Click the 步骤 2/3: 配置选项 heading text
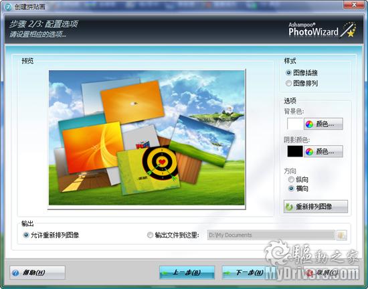This screenshot has width=368, height=289. (x=44, y=24)
